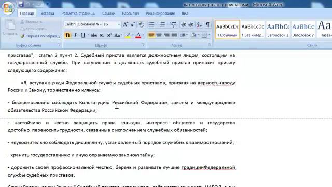This screenshot has height=187, width=332.
Task: Open bullets list dropdown arrow
Action: point(157,24)
